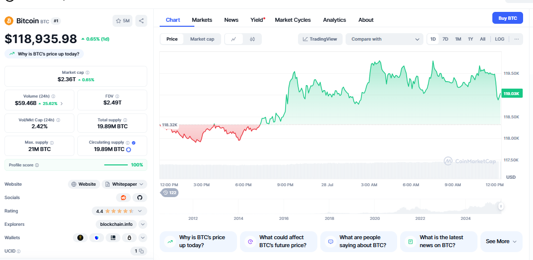
Task: Open Volume (24h) info icon
Action: tap(54, 97)
